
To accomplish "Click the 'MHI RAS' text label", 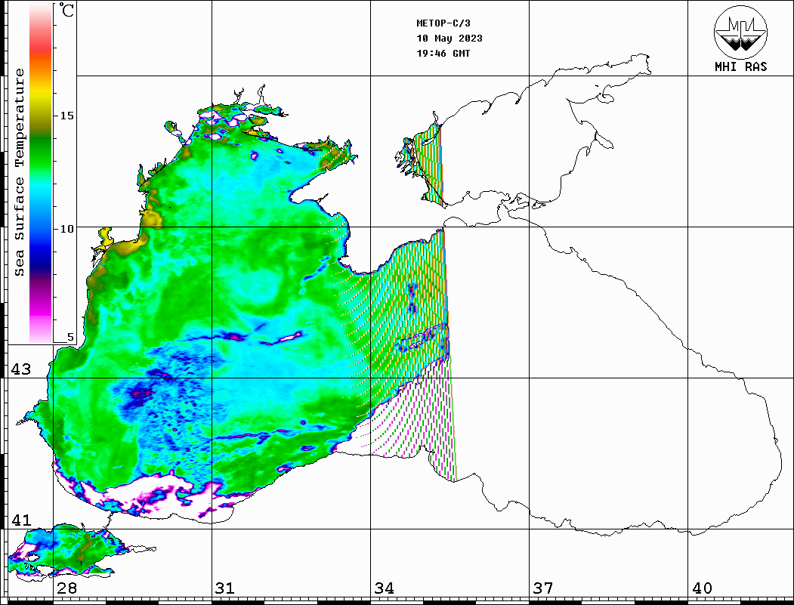I will click(740, 66).
